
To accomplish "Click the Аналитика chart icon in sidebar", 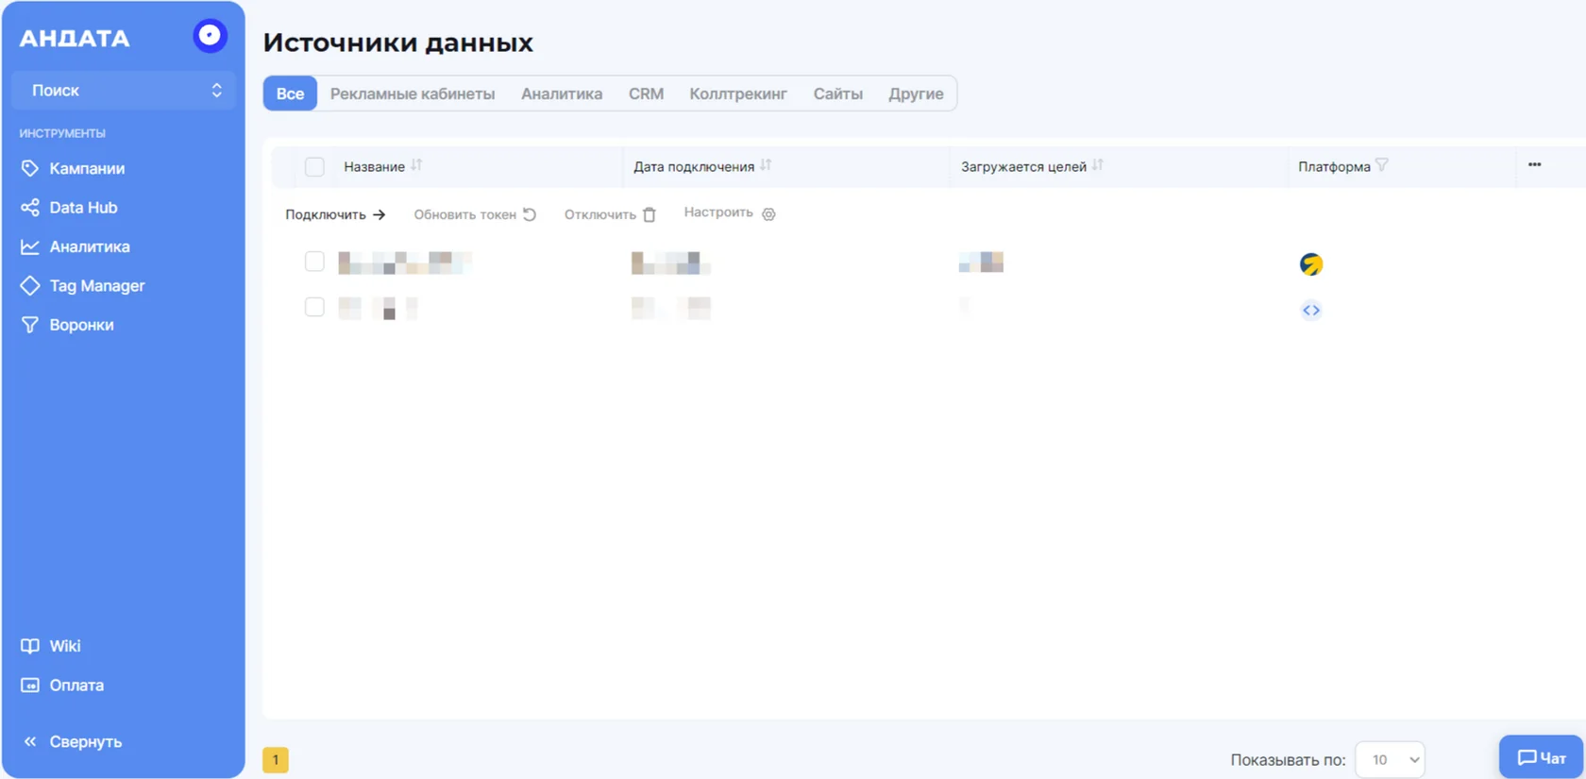I will point(30,246).
